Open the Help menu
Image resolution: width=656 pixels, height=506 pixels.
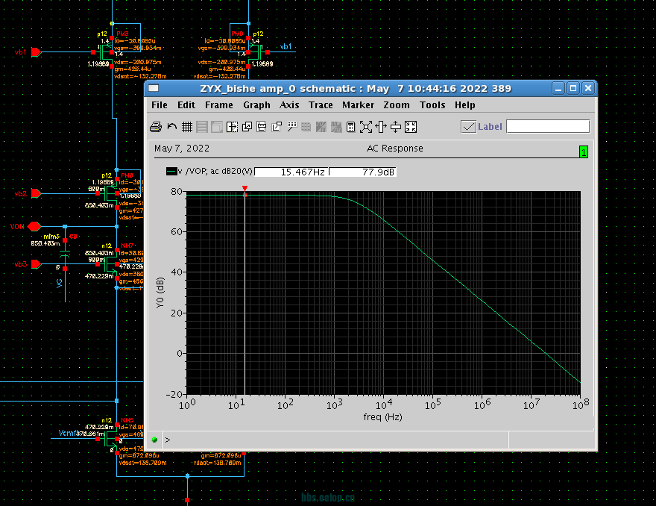pos(464,105)
